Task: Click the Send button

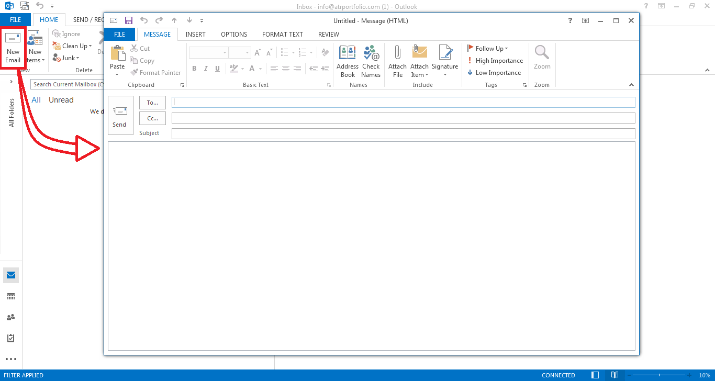Action: pos(120,115)
